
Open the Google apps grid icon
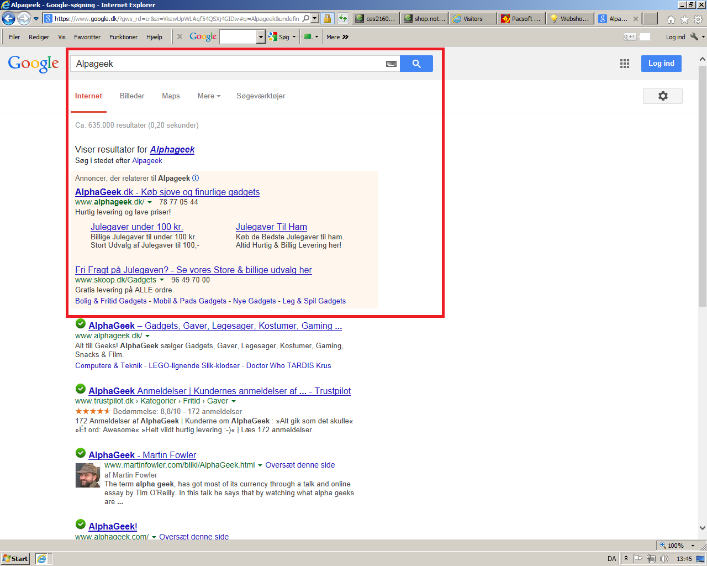coord(625,64)
